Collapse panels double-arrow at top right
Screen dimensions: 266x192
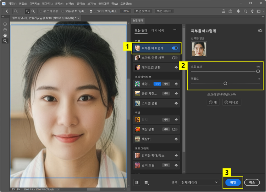pos(263,16)
